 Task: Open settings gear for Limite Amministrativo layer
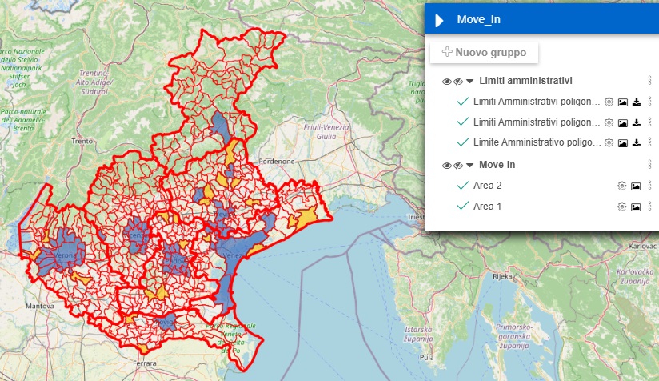pos(609,143)
